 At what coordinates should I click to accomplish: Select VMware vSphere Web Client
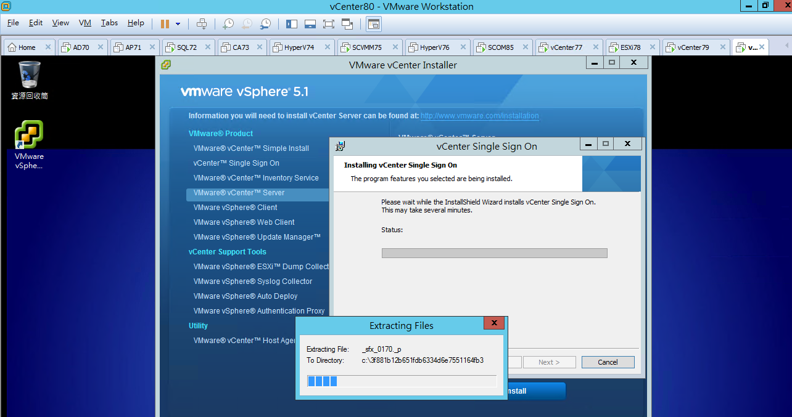coord(244,222)
